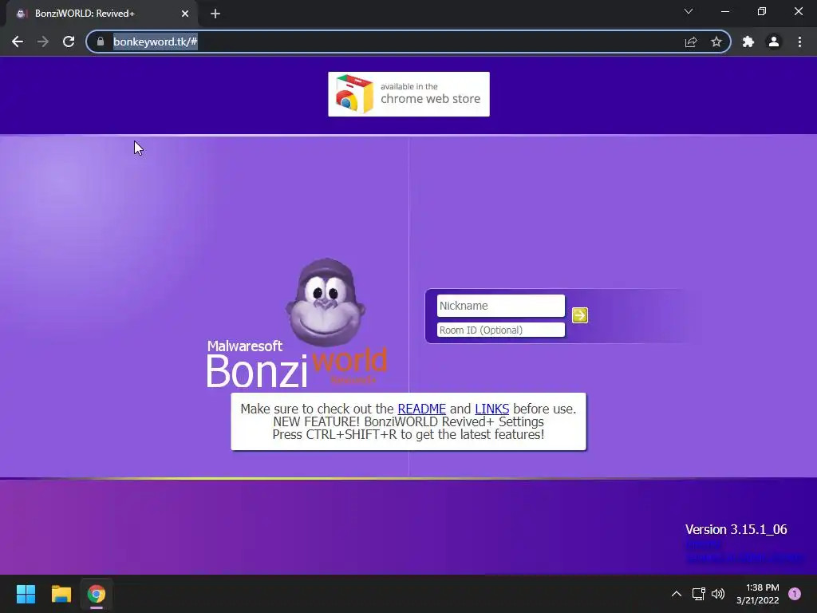Expand the tab search dropdown arrow
817x613 pixels.
pyautogui.click(x=689, y=11)
